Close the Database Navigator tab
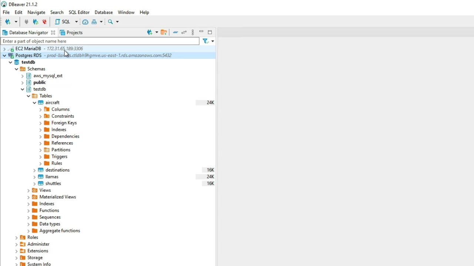Screen dimensions: 474x266 (53, 33)
